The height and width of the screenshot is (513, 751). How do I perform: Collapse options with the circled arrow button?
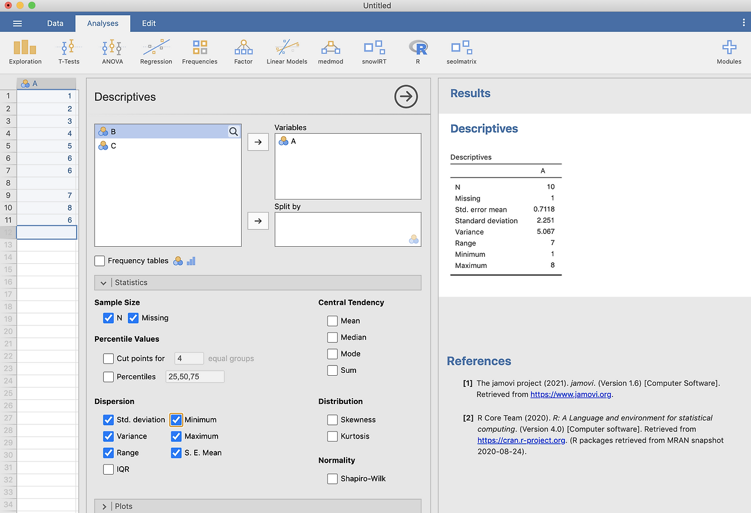pyautogui.click(x=406, y=97)
